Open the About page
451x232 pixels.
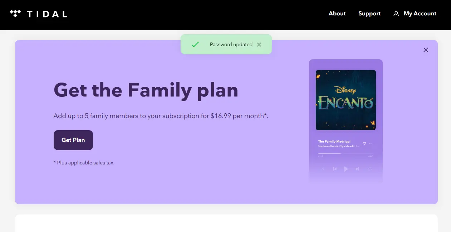click(x=337, y=14)
